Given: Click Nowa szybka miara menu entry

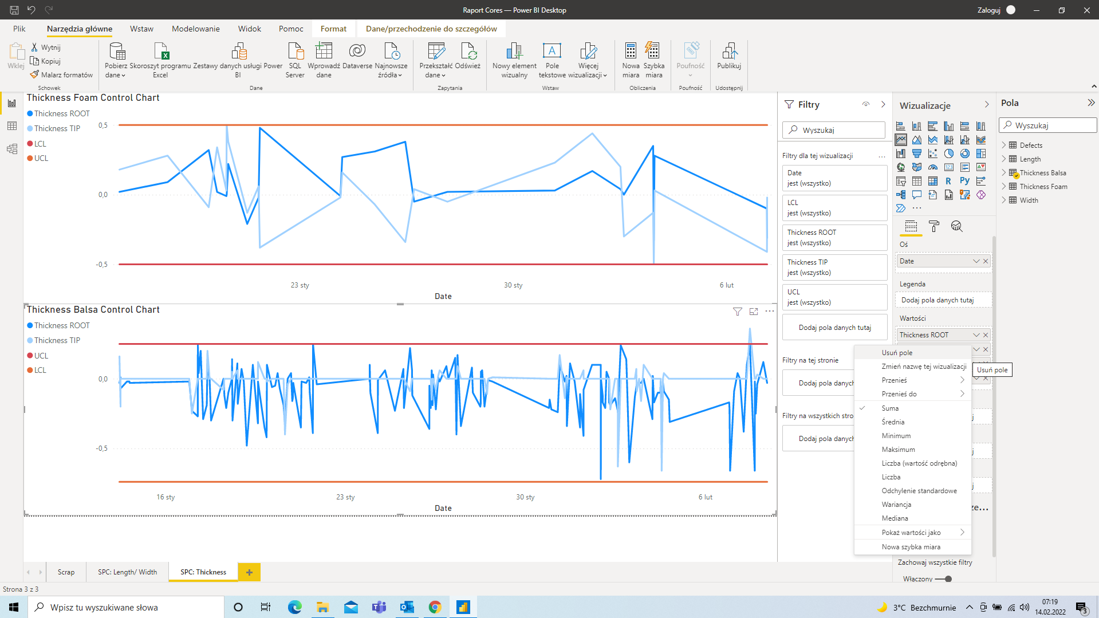Looking at the screenshot, I should click(x=911, y=547).
